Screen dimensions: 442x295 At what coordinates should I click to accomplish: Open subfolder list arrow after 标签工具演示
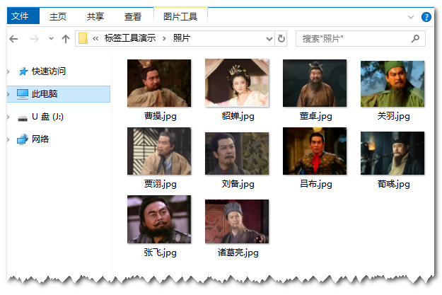click(164, 38)
